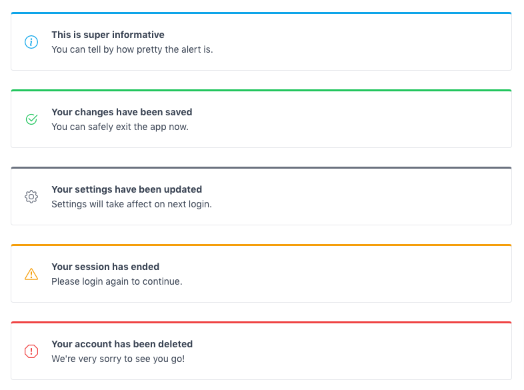524x390 pixels.
Task: Select 'Your account has been deleted' heading
Action: [x=122, y=344]
